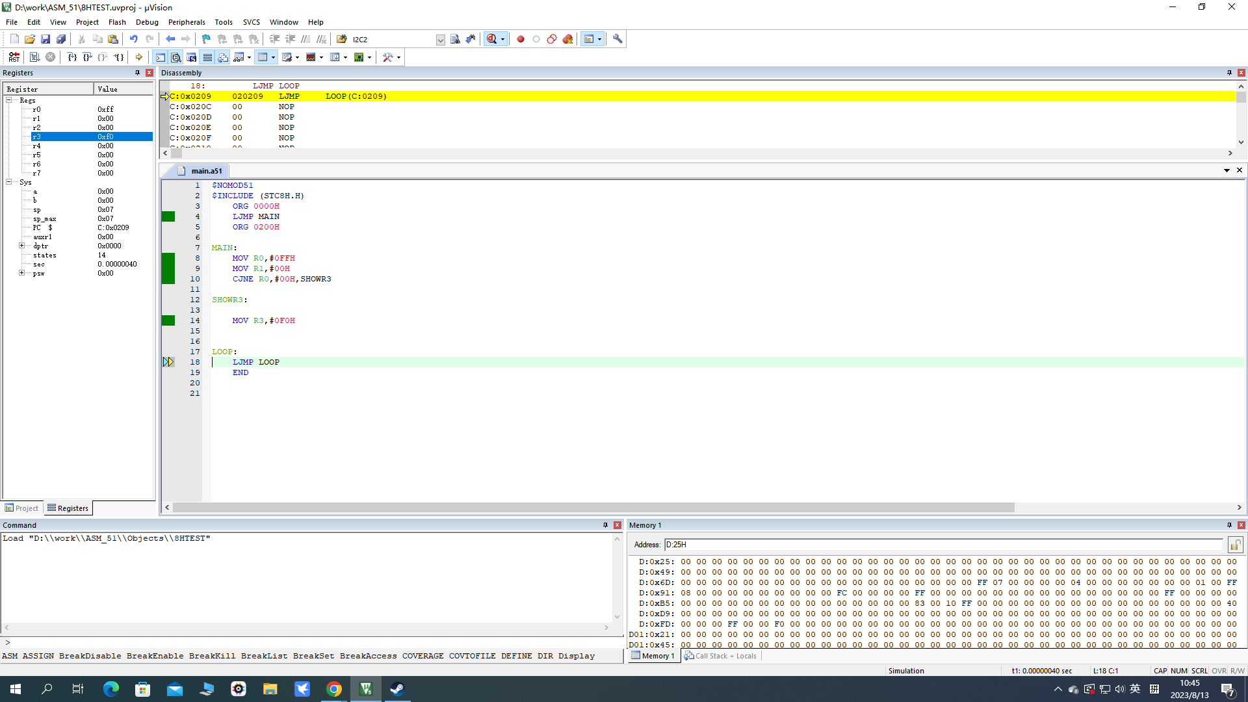Reset the CPU with RST button
This screenshot has width=1248, height=702.
click(x=14, y=57)
